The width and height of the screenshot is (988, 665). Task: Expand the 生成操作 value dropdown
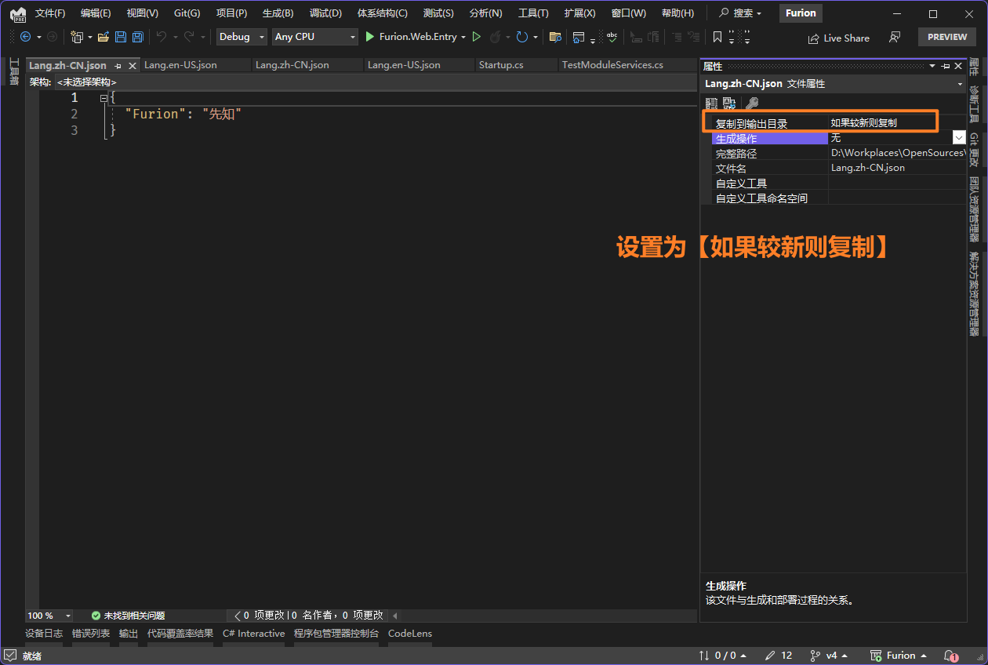coord(958,138)
